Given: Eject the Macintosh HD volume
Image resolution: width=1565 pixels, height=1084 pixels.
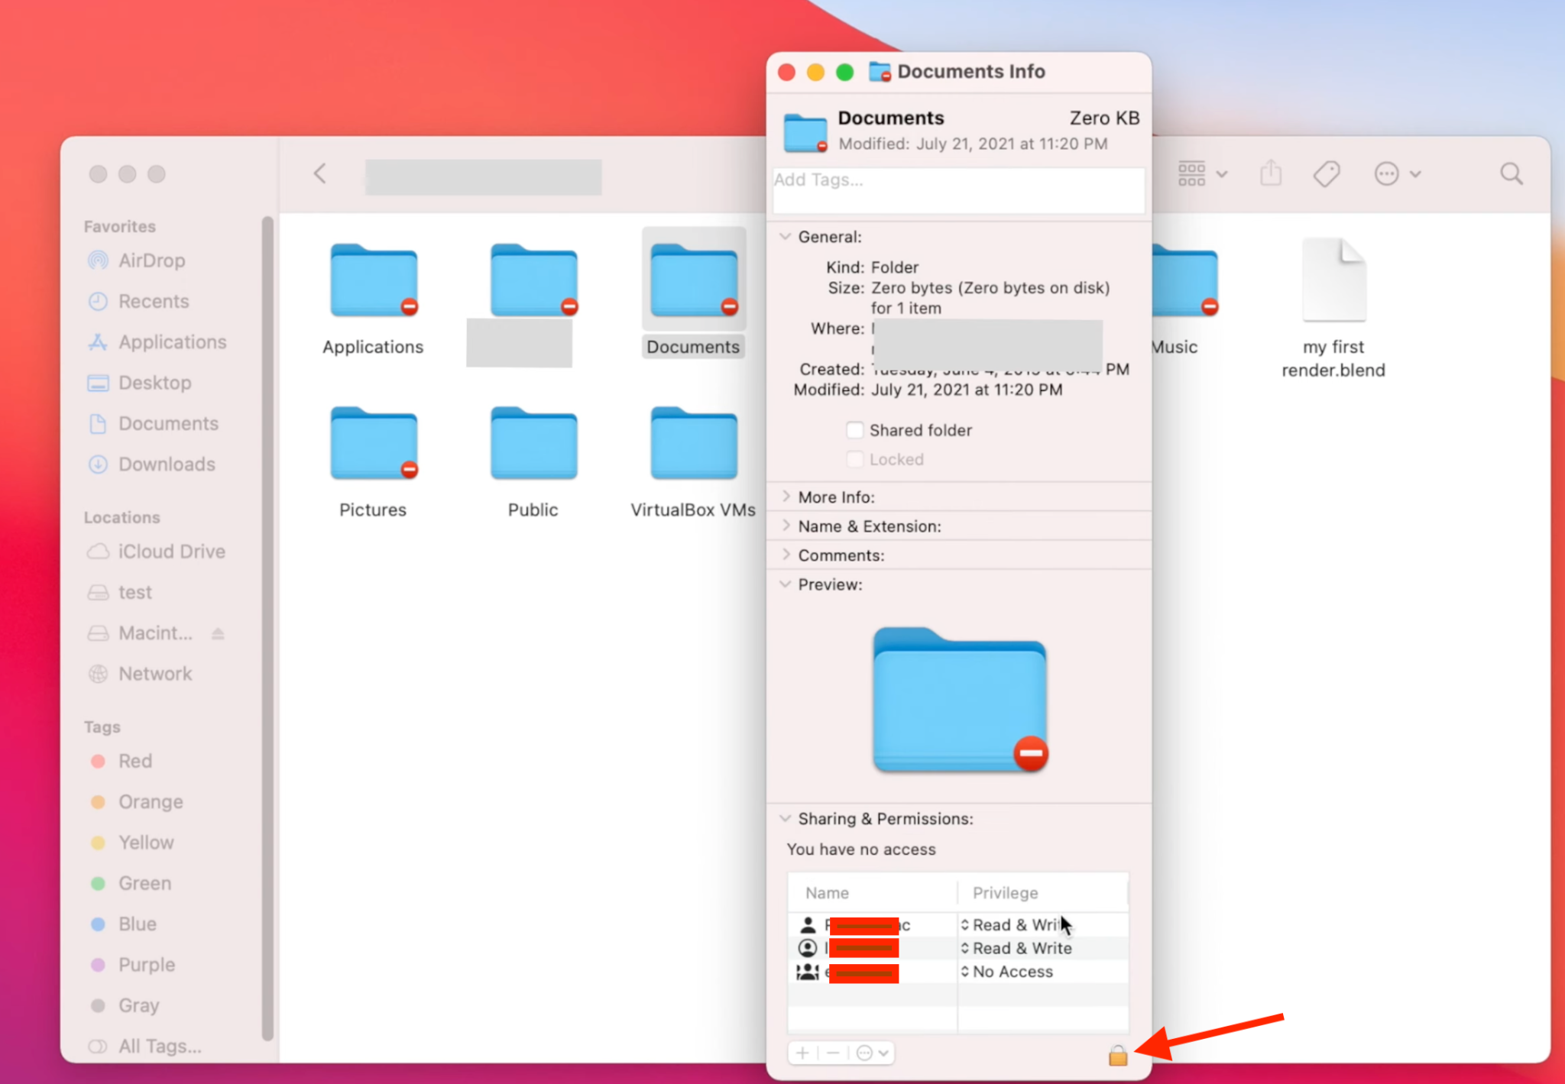Looking at the screenshot, I should click(217, 633).
